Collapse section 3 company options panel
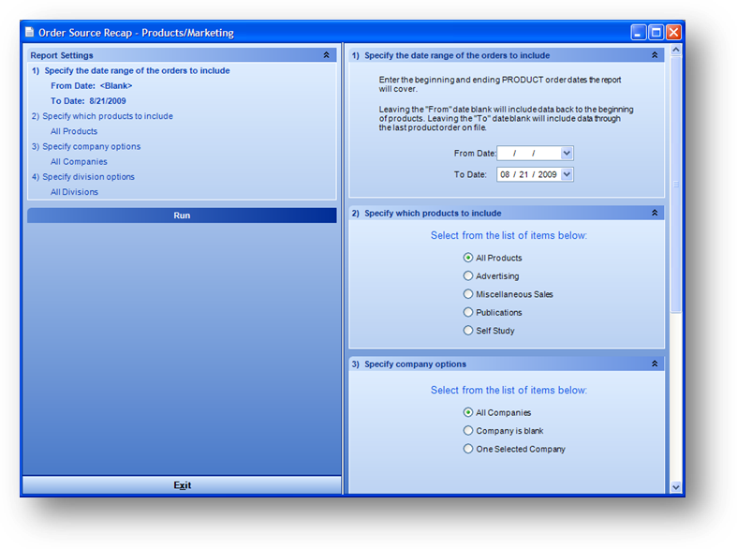Image resolution: width=737 pixels, height=549 pixels. click(655, 364)
